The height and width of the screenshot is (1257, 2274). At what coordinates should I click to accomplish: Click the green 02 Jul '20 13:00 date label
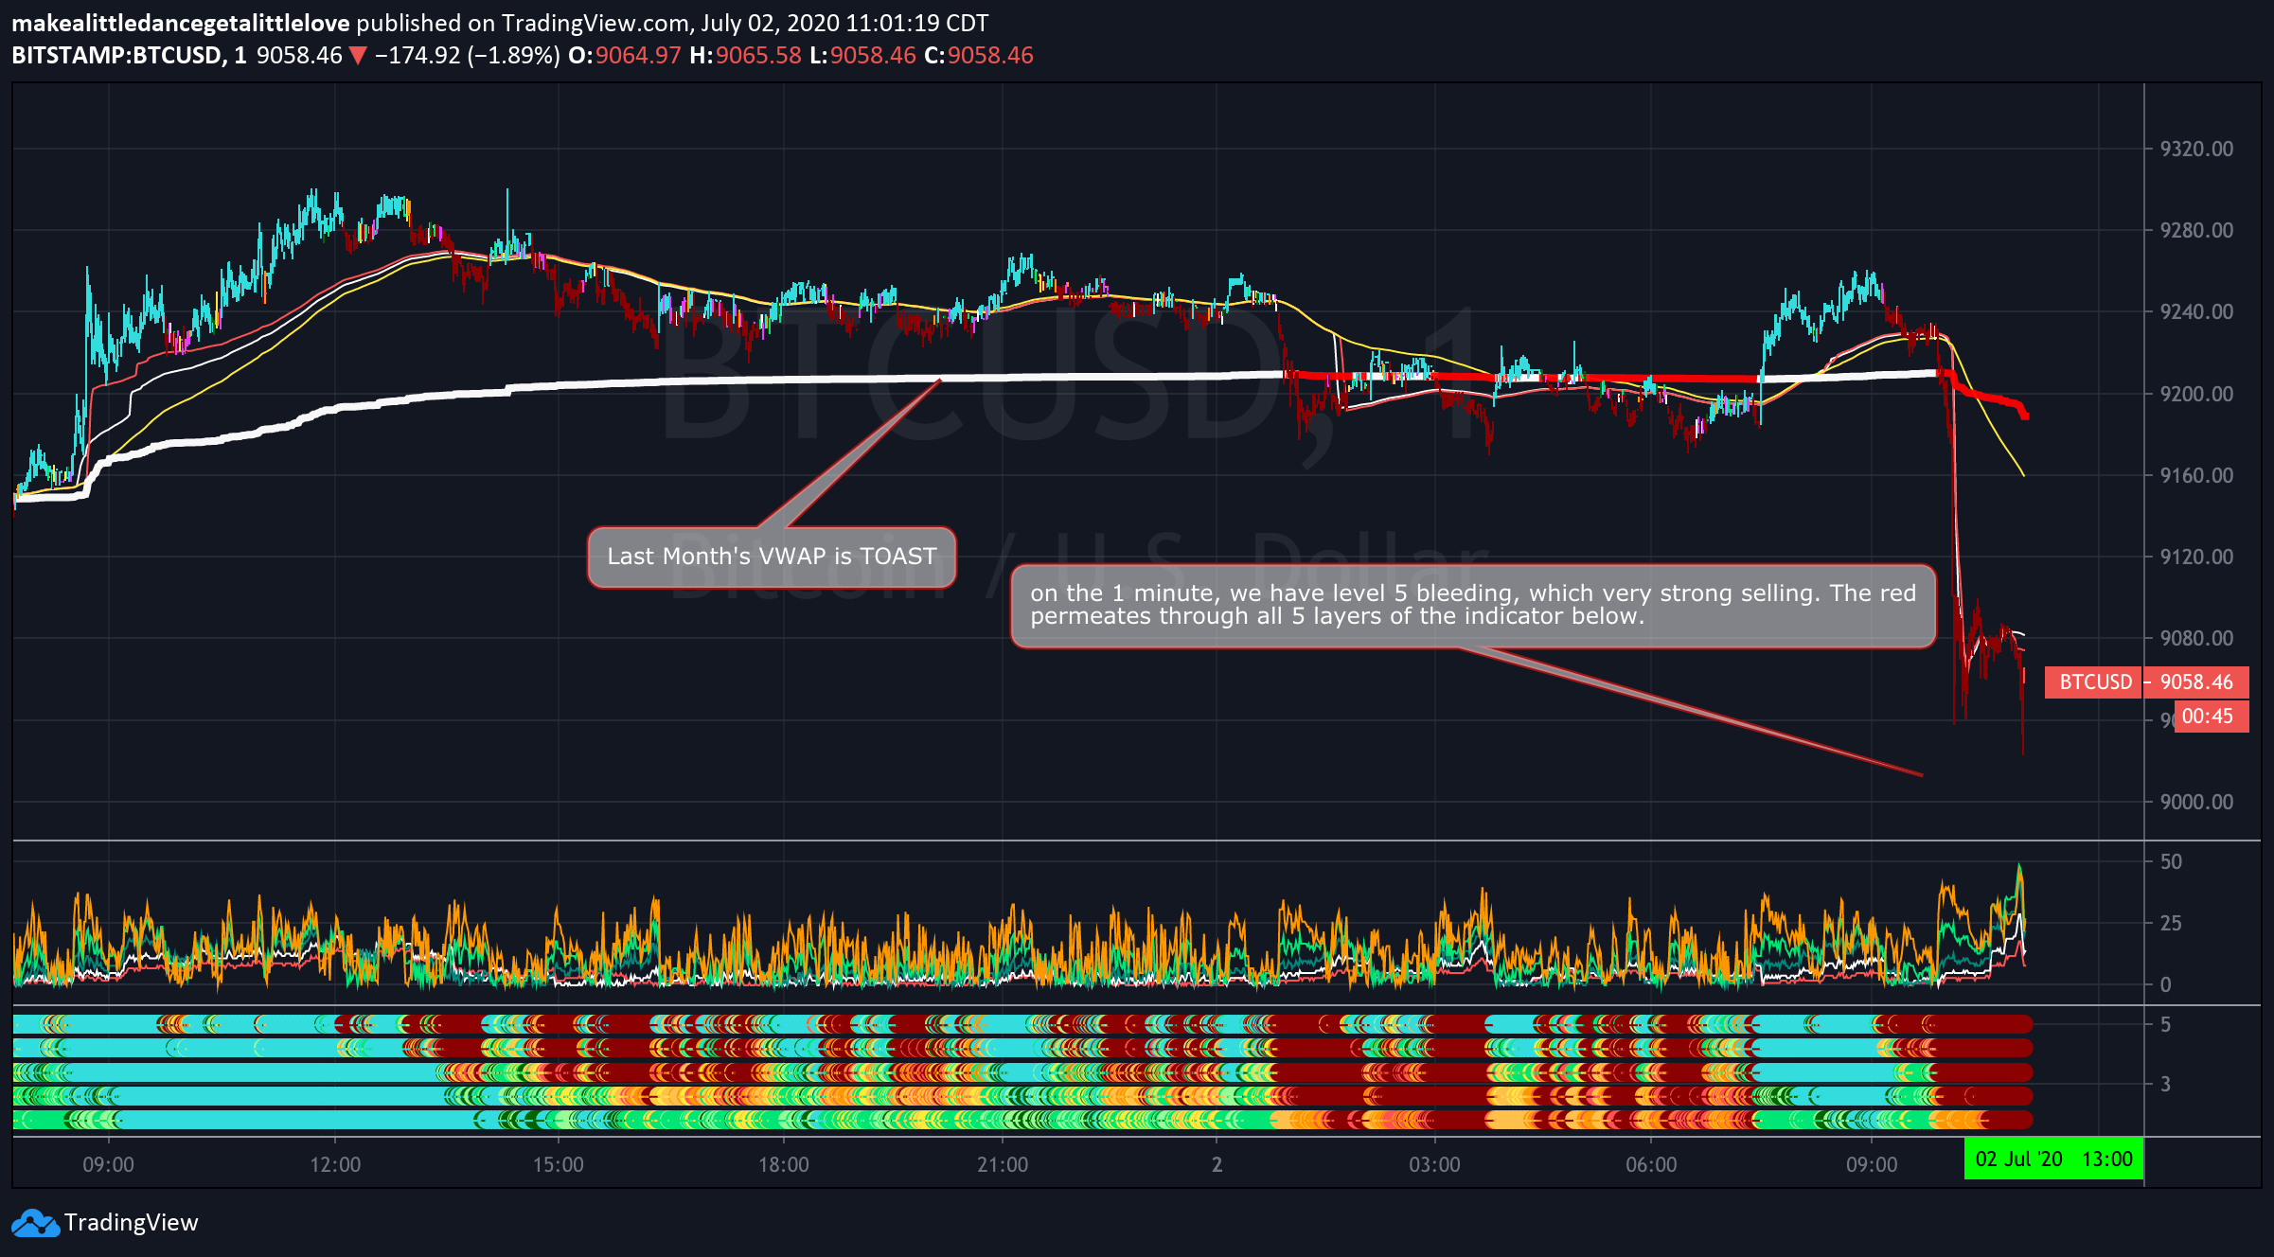(x=2053, y=1160)
